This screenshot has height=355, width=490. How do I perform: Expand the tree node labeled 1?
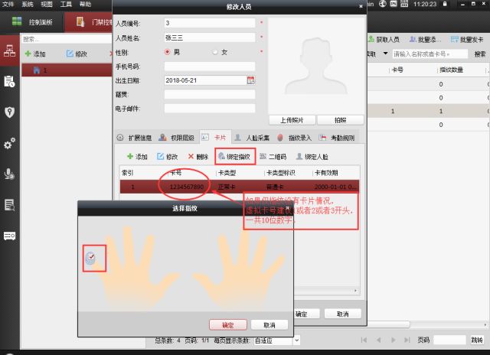pyautogui.click(x=36, y=70)
